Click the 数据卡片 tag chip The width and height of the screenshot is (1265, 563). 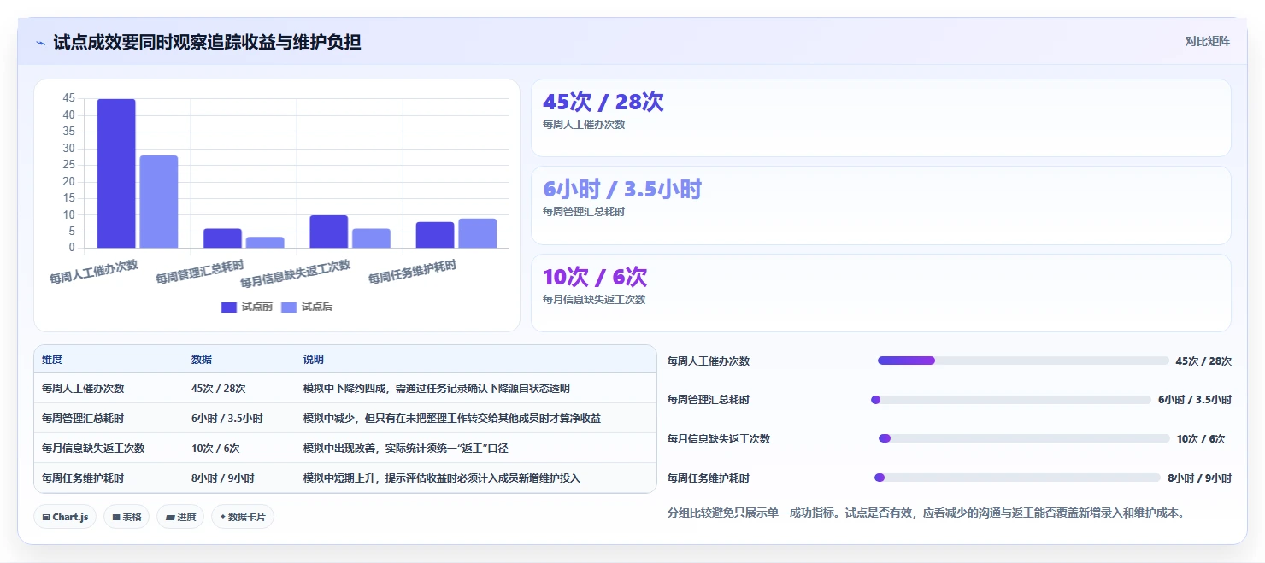tap(243, 517)
